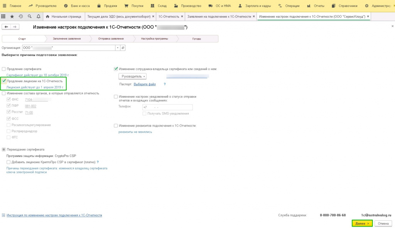Viewport: 395px width, 228px height.
Task: Toggle Изменение состава органов checkbox
Action: 3,93
